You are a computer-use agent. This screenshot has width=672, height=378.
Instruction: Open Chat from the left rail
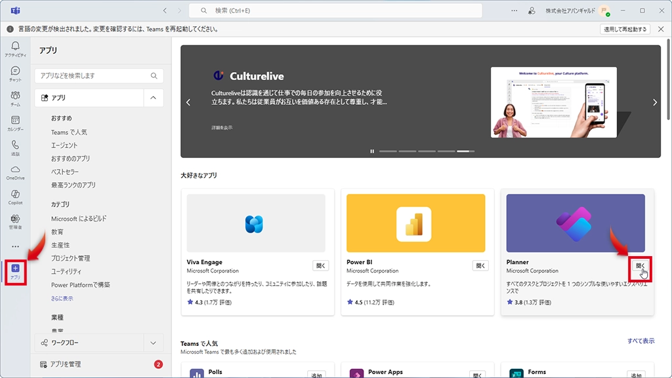[x=15, y=73]
